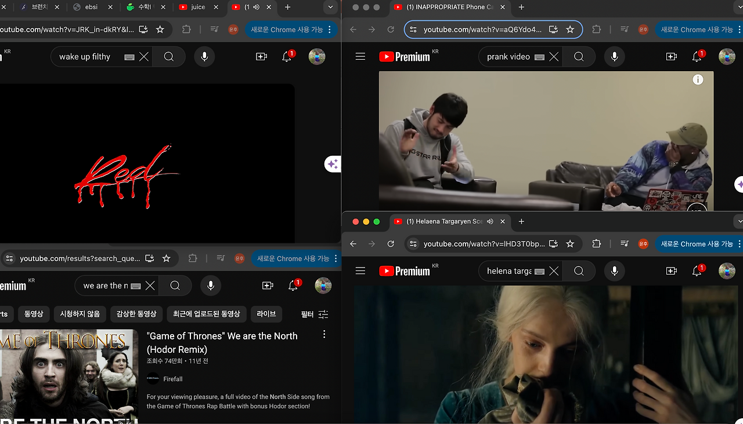The width and height of the screenshot is (743, 424).
Task: Select the '시청하지 않음' filter chip
Action: pyautogui.click(x=80, y=314)
